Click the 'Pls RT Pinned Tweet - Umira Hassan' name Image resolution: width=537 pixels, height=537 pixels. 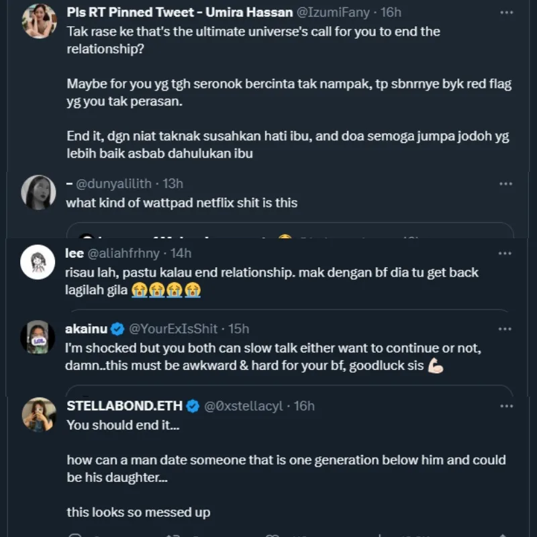point(180,12)
